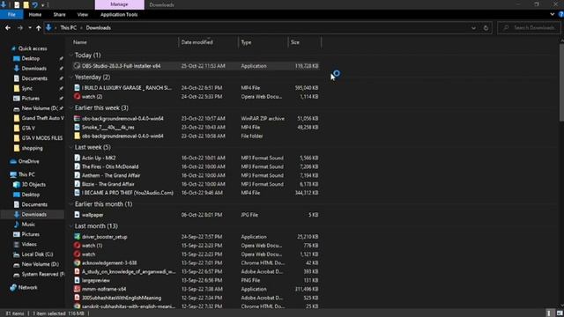
Task: Select the wallpaper JPG file icon
Action: coord(77,215)
